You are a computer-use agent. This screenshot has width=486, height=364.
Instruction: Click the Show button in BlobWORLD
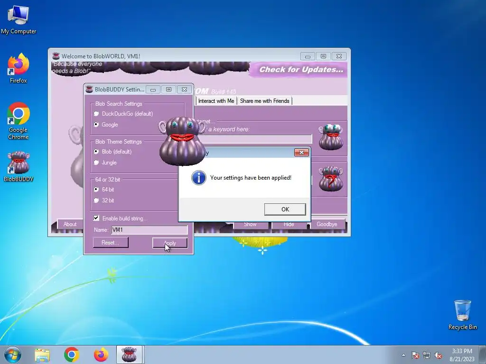(x=250, y=225)
